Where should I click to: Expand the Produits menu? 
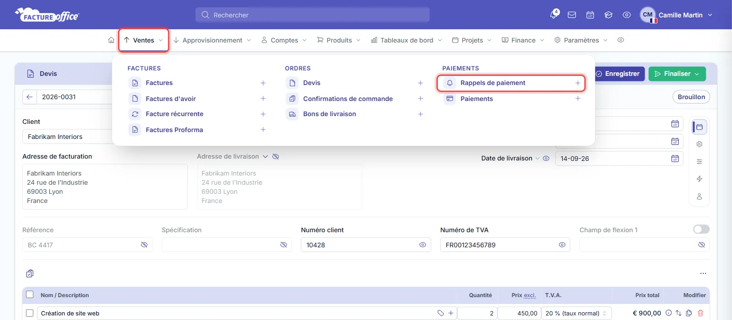coord(339,40)
